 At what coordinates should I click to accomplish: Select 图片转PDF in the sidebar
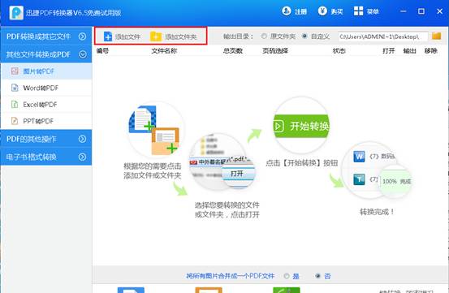click(x=46, y=71)
